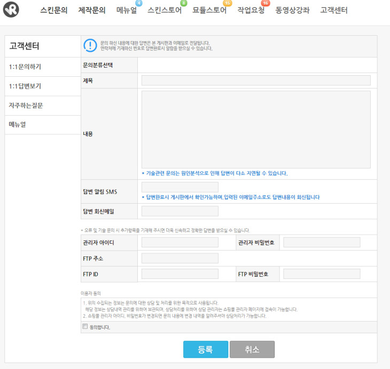Click the green badge on 스킨스토어
This screenshot has width=390, height=369.
[184, 3]
